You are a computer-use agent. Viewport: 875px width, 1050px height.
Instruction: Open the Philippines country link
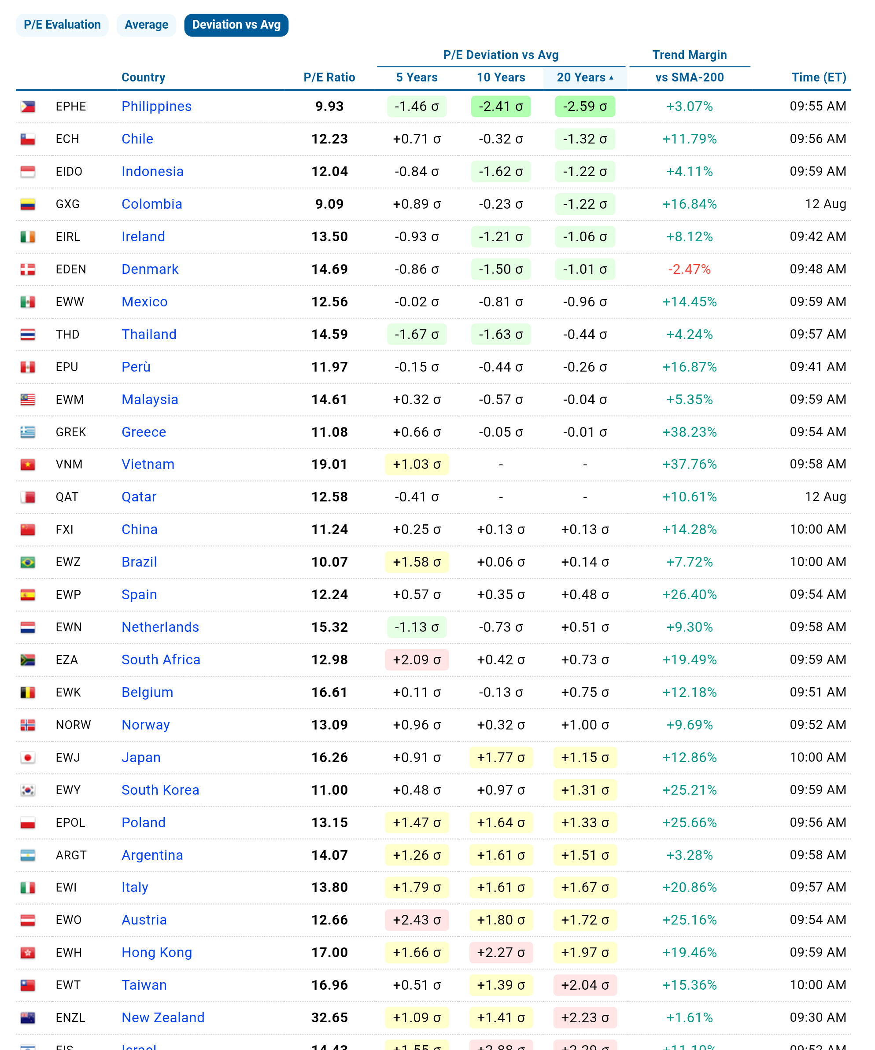click(x=156, y=107)
